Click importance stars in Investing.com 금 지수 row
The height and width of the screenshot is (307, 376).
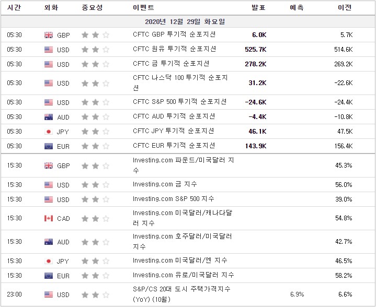[96, 185]
